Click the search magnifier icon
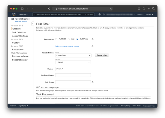This screenshot has width=165, height=118. [x=35, y=14]
